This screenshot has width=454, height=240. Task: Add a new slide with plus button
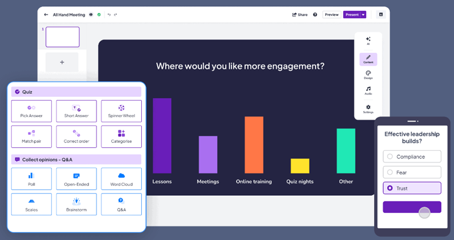coord(62,62)
